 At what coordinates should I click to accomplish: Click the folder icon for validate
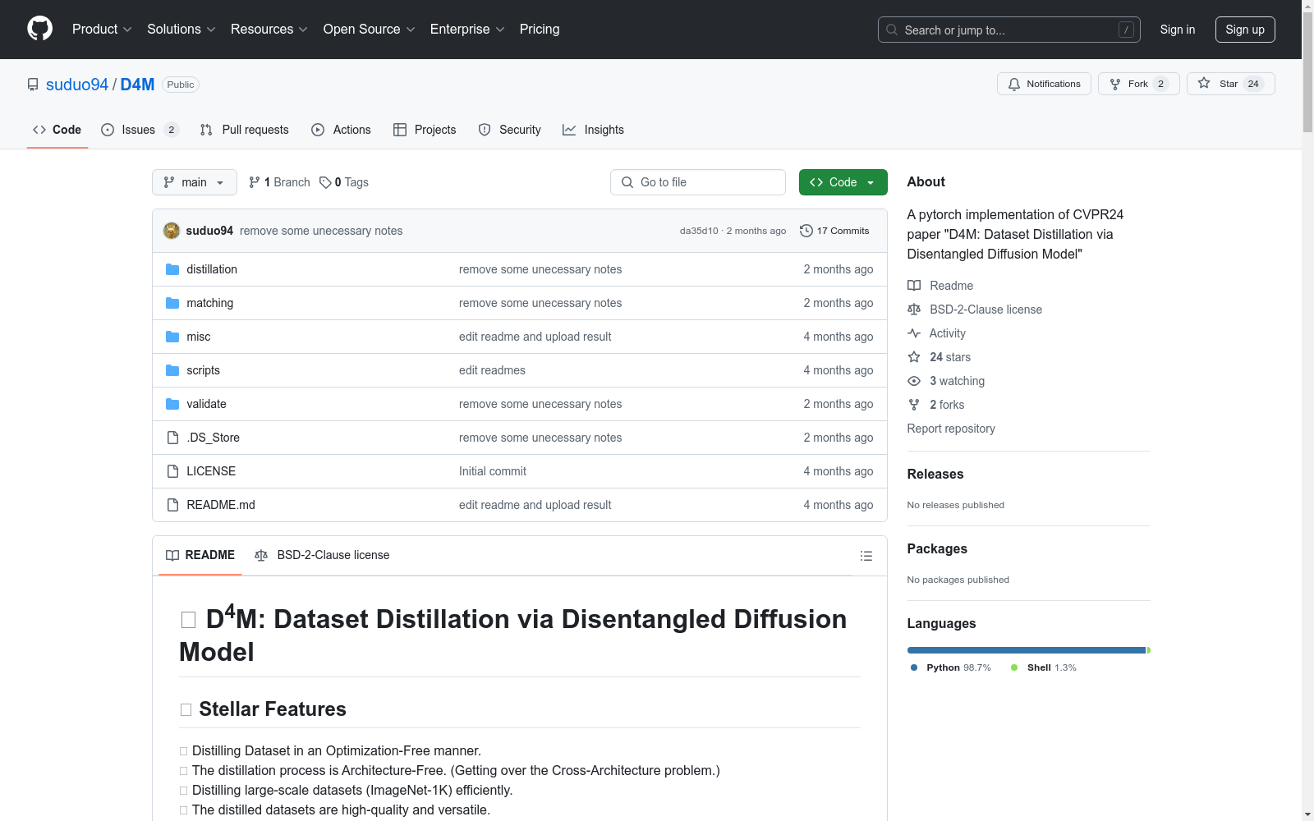tap(172, 404)
